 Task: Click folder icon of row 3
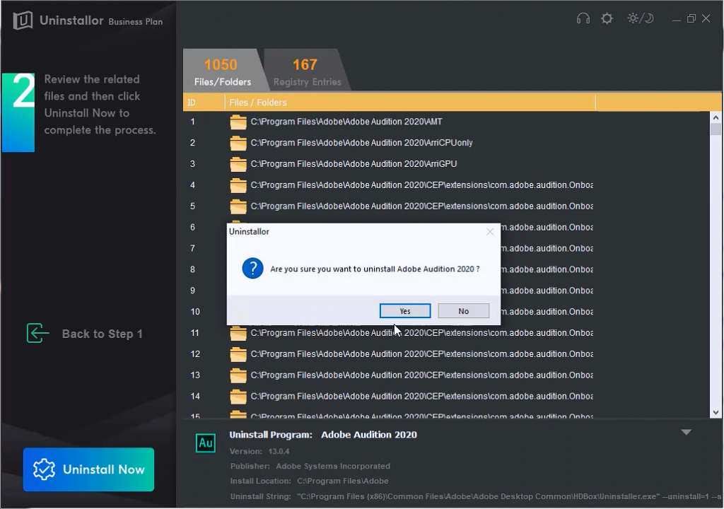click(238, 165)
